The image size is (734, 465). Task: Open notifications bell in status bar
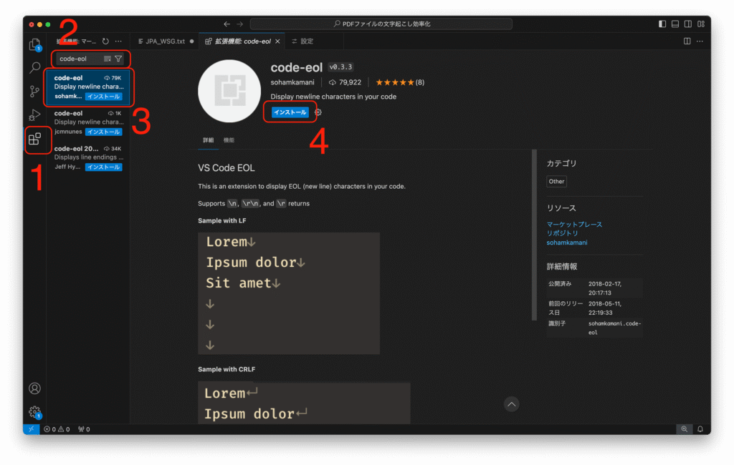coord(700,429)
